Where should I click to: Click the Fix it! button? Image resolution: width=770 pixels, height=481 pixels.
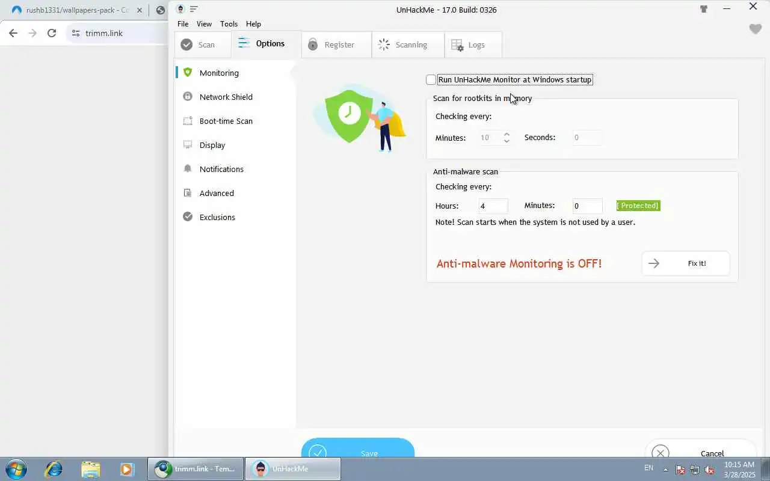coord(686,263)
